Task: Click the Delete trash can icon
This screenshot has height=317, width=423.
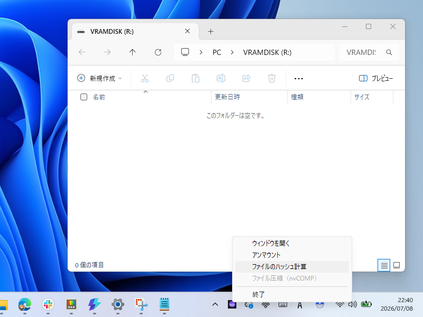Action: click(272, 78)
